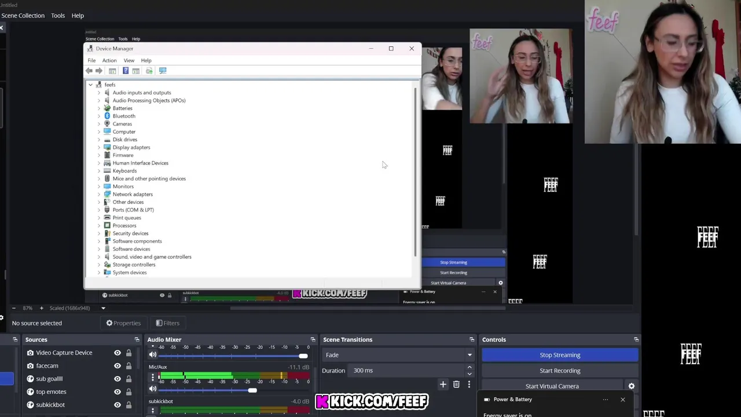Image resolution: width=741 pixels, height=417 pixels.
Task: Click Start Recording in Controls panel
Action: pos(560,371)
